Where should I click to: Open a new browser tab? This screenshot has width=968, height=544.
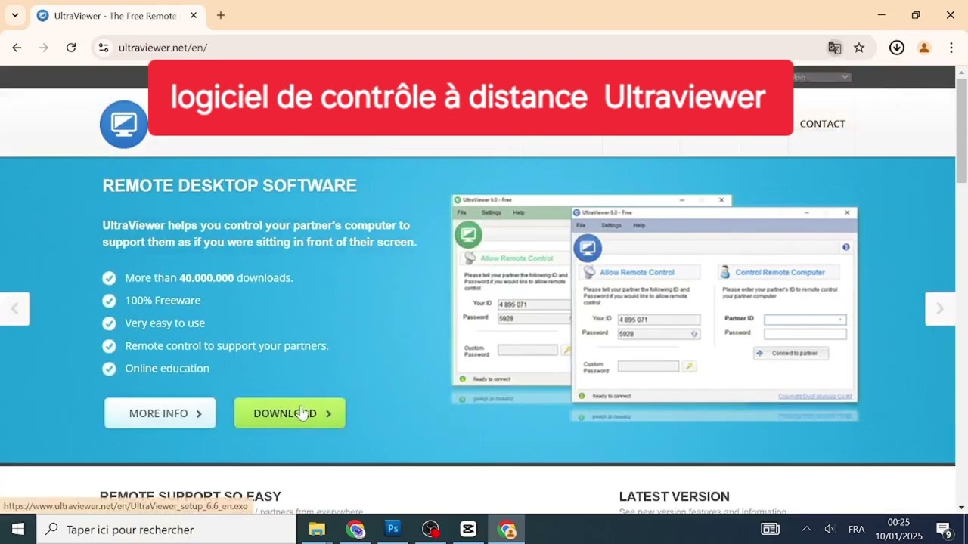click(221, 15)
